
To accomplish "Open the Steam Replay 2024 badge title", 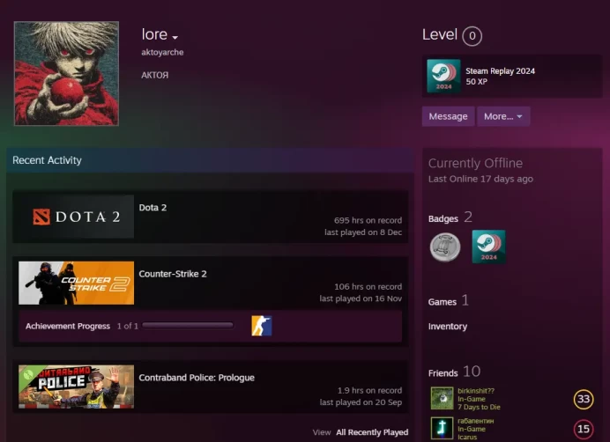I will (x=500, y=71).
